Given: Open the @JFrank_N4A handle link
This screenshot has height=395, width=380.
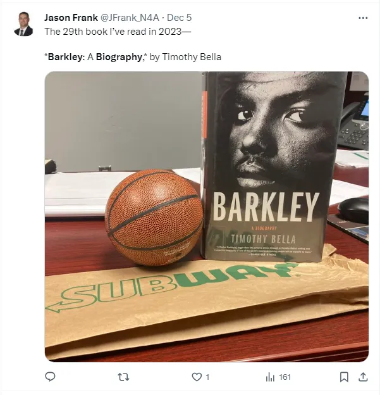Looking at the screenshot, I should point(130,18).
